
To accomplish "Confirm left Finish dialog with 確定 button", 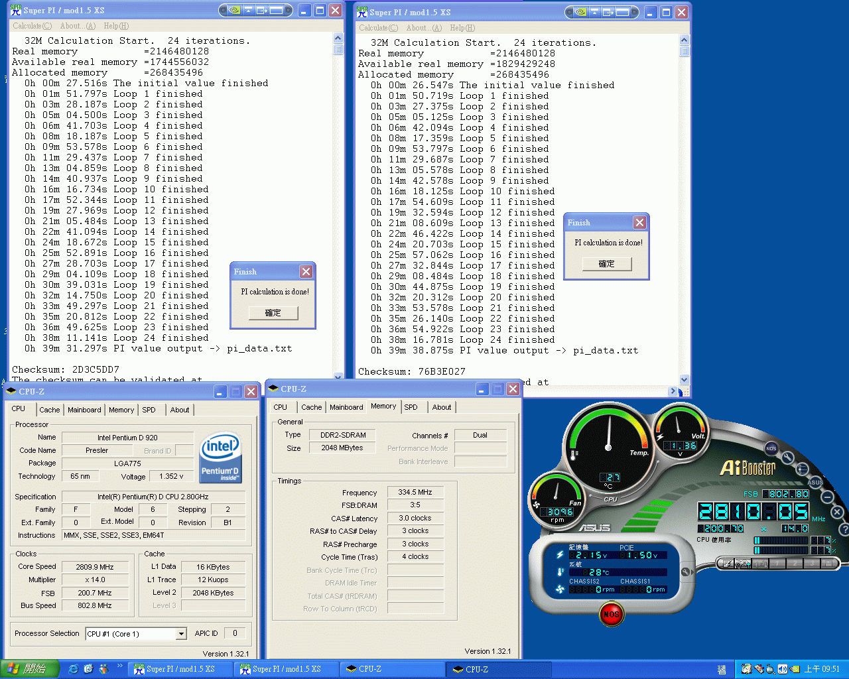I will (273, 313).
